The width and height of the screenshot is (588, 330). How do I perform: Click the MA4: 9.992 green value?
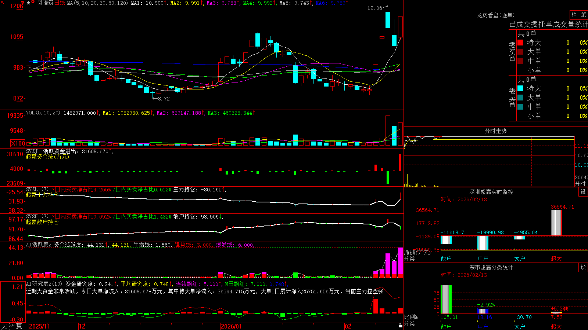pyautogui.click(x=259, y=3)
